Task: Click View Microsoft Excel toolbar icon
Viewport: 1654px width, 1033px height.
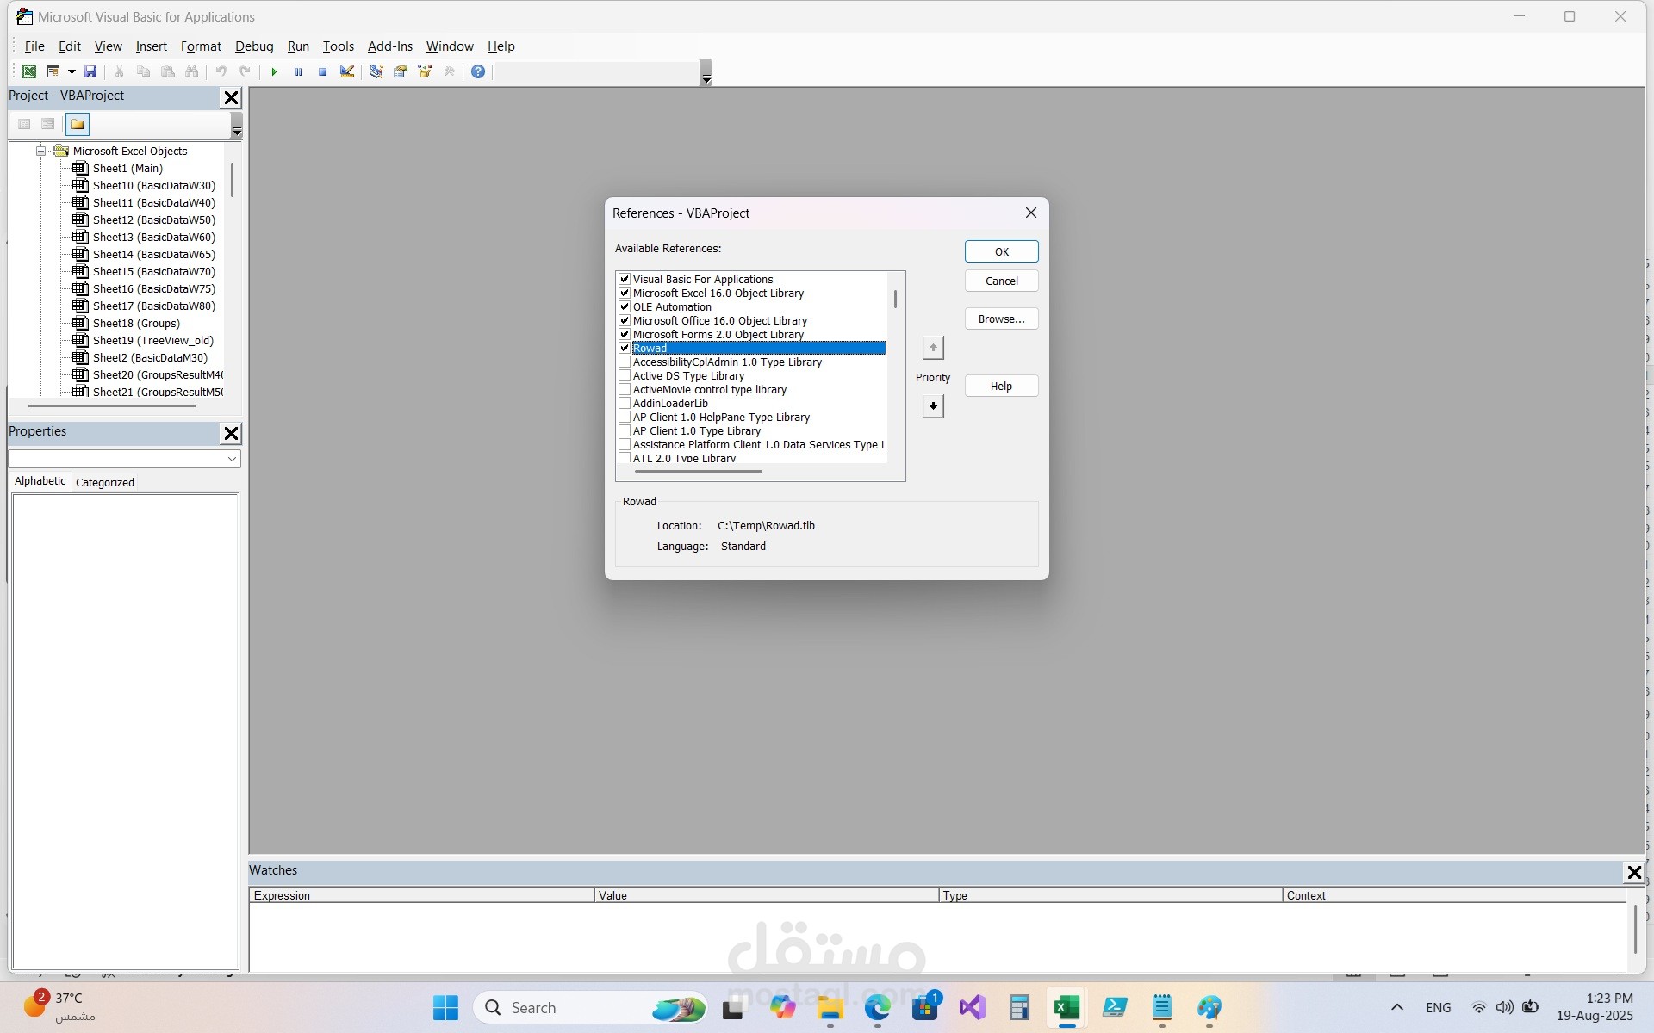Action: pos(29,71)
